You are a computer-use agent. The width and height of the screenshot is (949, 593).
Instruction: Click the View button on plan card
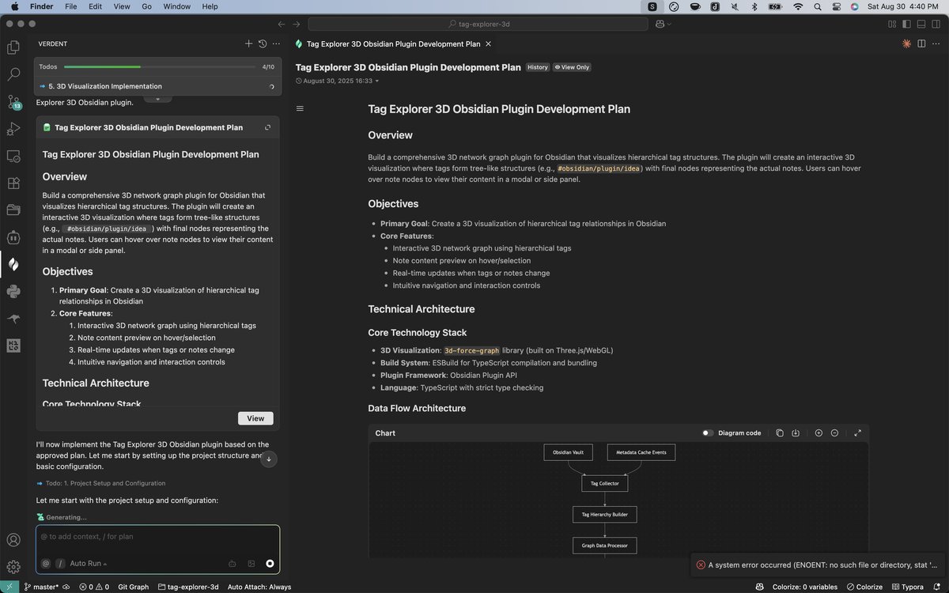255,418
